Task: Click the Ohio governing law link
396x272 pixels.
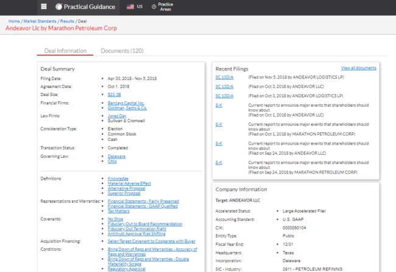Action: point(112,161)
